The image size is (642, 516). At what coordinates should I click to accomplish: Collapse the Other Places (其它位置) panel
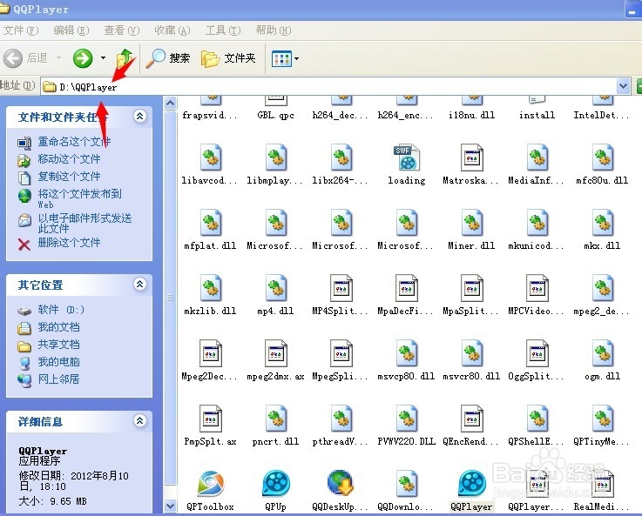coord(139,285)
